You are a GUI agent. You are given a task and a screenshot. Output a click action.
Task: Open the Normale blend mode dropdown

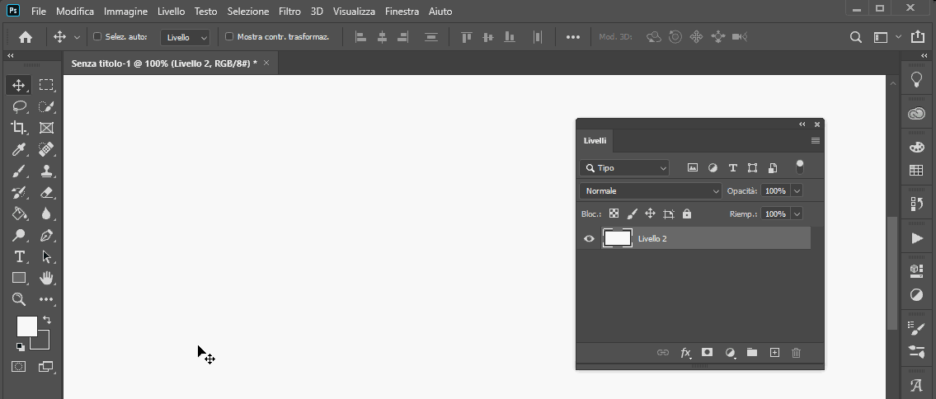(651, 190)
